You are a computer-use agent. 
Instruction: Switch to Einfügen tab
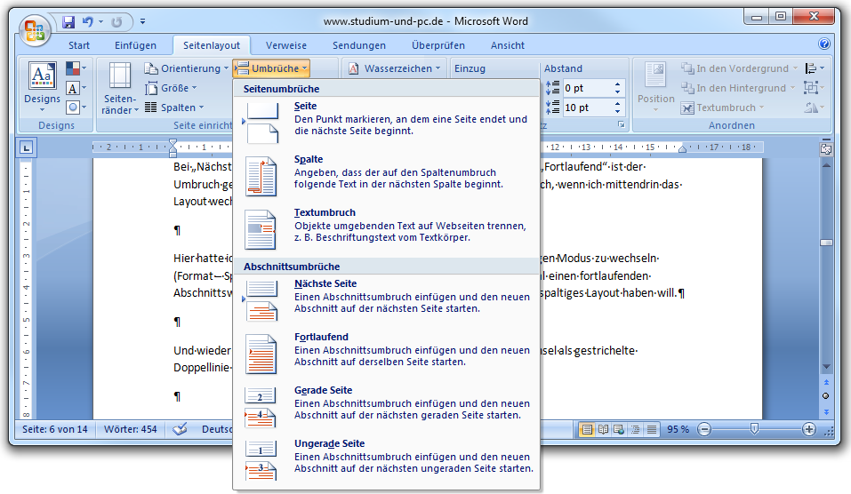coord(135,45)
